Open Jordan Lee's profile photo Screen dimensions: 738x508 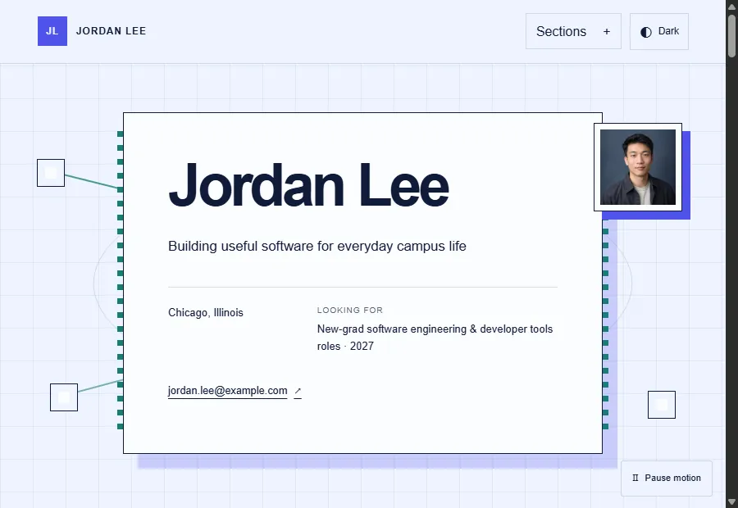coord(638,167)
